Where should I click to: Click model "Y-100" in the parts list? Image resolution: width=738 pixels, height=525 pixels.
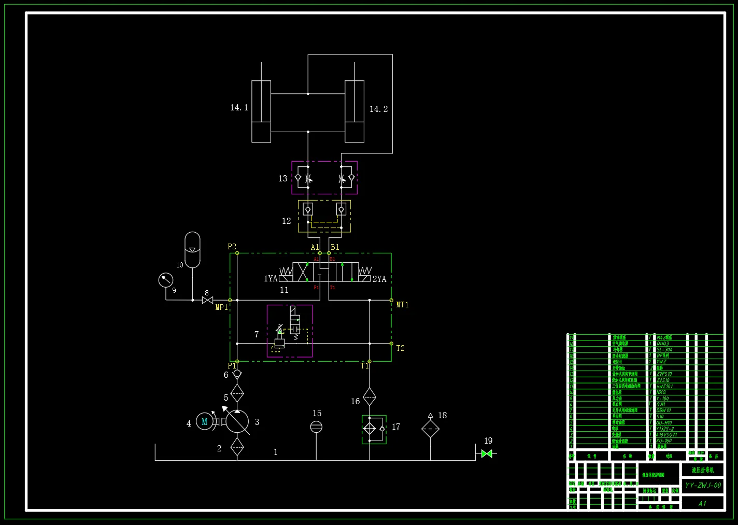[662, 399]
